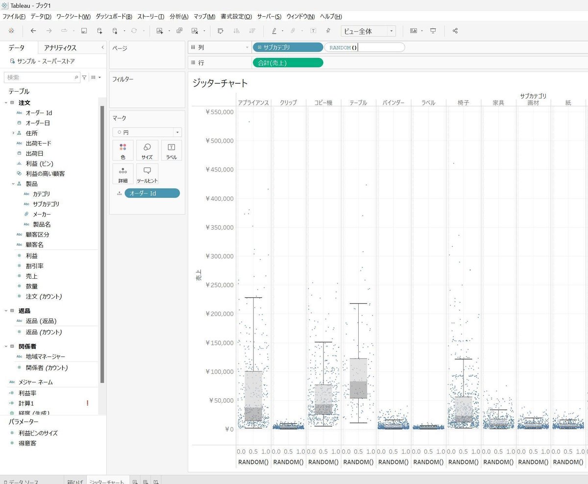Click the data pane vertical scrollbar

click(x=102, y=243)
